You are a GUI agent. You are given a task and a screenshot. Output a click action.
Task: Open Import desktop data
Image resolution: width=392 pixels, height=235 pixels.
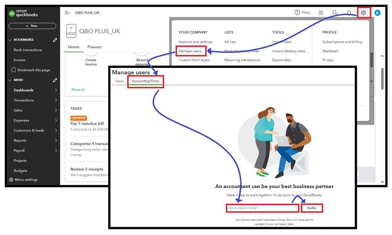288,51
